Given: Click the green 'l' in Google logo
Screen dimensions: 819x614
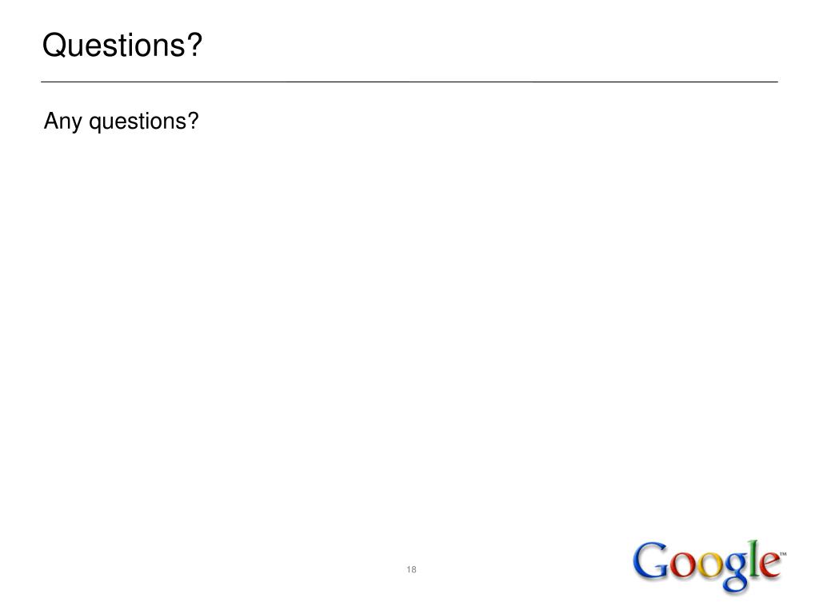Looking at the screenshot, I should pyautogui.click(x=753, y=559).
